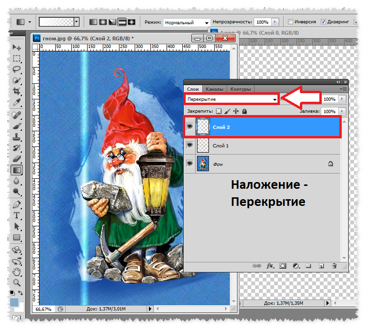Select the Horizontal Type tool
The width and height of the screenshot is (366, 329).
17,215
